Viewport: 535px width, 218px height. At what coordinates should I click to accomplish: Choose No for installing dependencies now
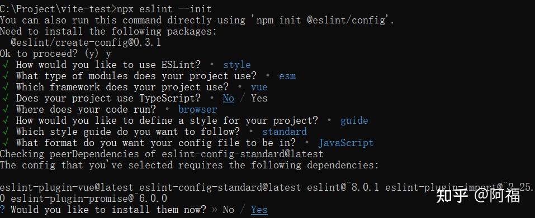[228, 210]
